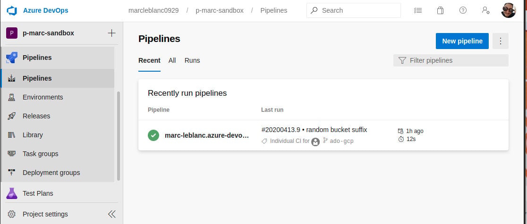This screenshot has height=224, width=527.
Task: Go to the p-marc-sandbox breadcrumb
Action: point(220,10)
